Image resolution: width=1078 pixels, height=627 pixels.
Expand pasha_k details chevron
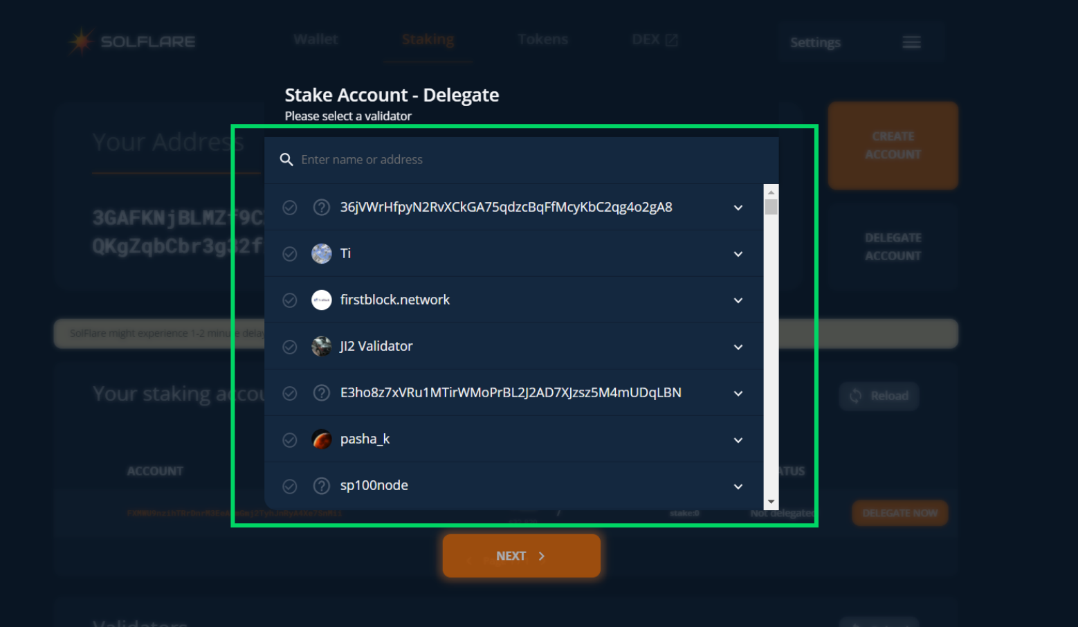pos(738,440)
